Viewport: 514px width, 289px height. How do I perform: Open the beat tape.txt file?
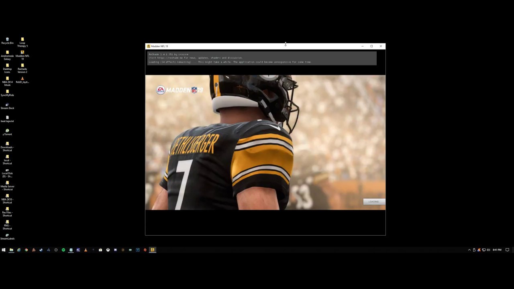pyautogui.click(x=7, y=119)
